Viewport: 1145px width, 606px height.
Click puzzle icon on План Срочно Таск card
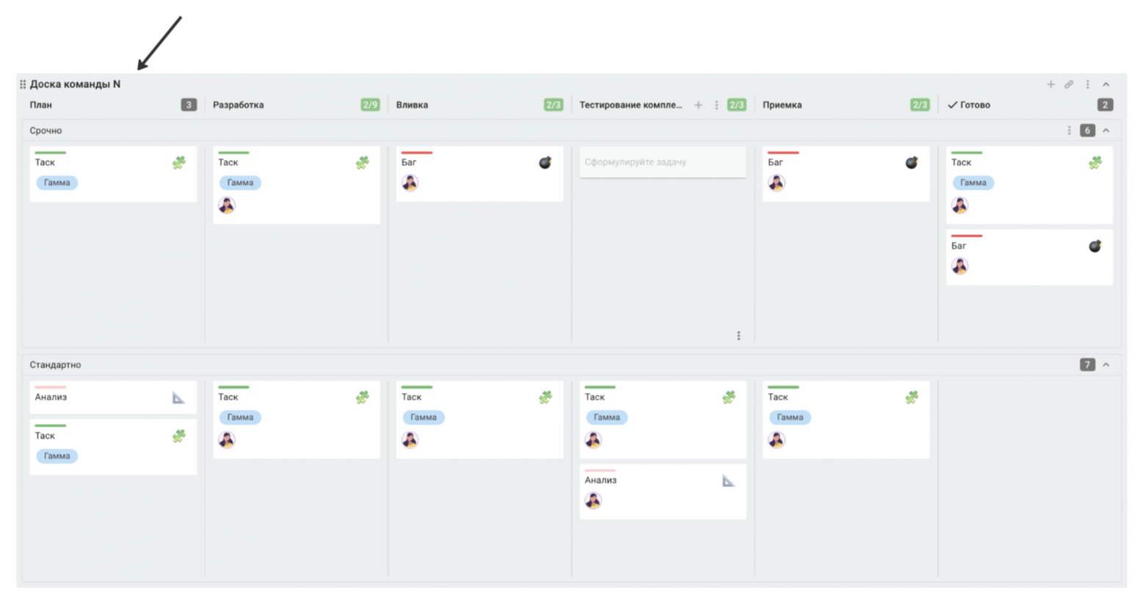[179, 163]
